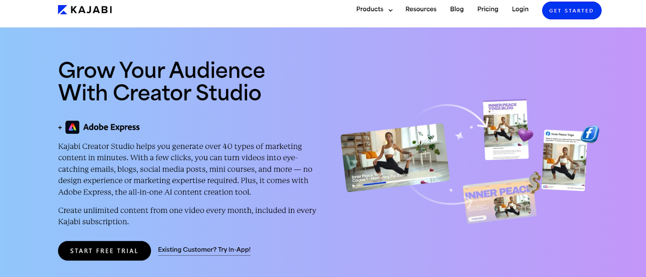
Task: Open the Resources menu item
Action: pyautogui.click(x=421, y=9)
